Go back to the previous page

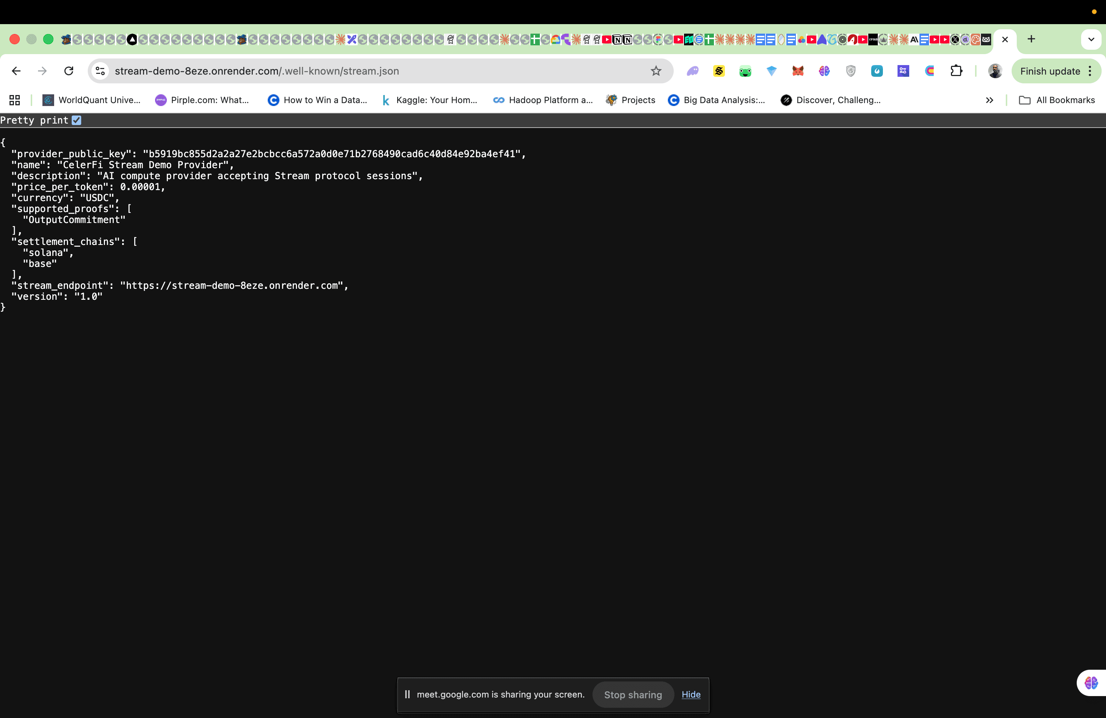(16, 71)
